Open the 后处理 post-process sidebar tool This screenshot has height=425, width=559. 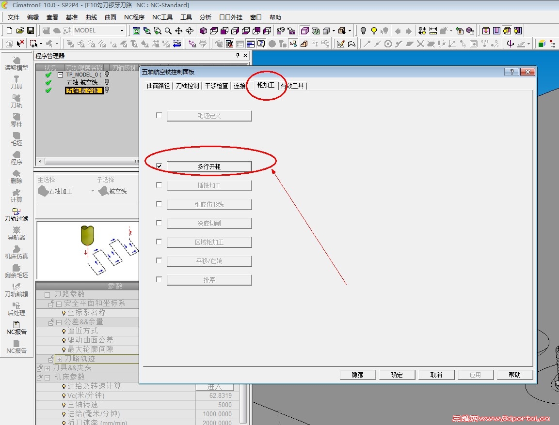[x=16, y=309]
